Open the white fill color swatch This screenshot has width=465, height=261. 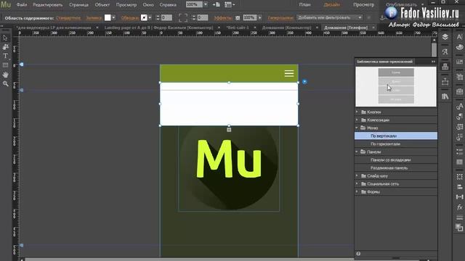(108, 17)
